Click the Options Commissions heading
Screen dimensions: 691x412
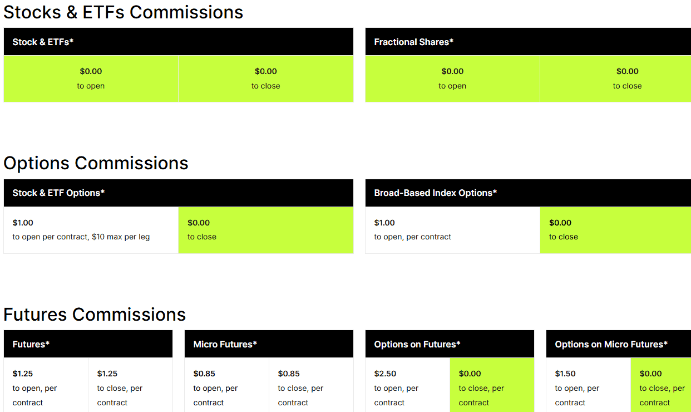pyautogui.click(x=96, y=163)
